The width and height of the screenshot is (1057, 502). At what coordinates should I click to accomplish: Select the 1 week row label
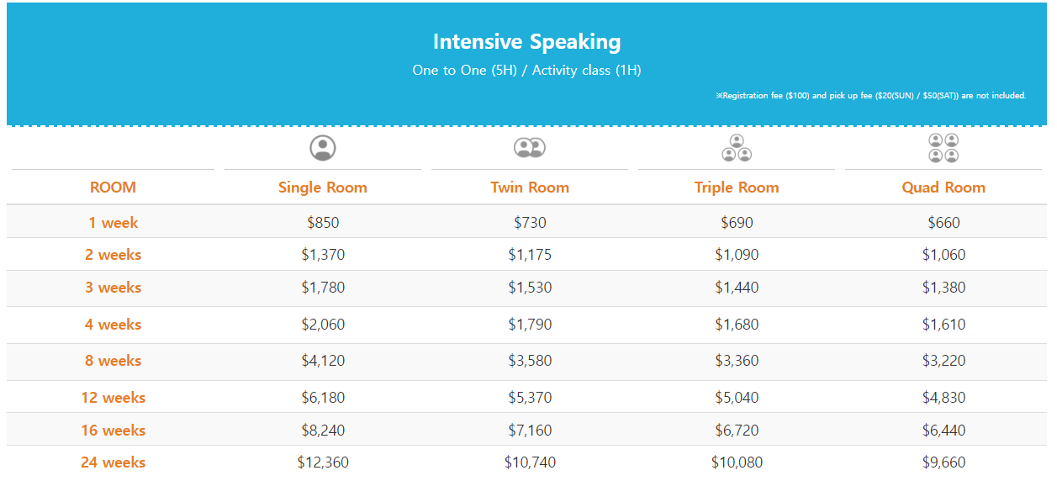tap(113, 223)
